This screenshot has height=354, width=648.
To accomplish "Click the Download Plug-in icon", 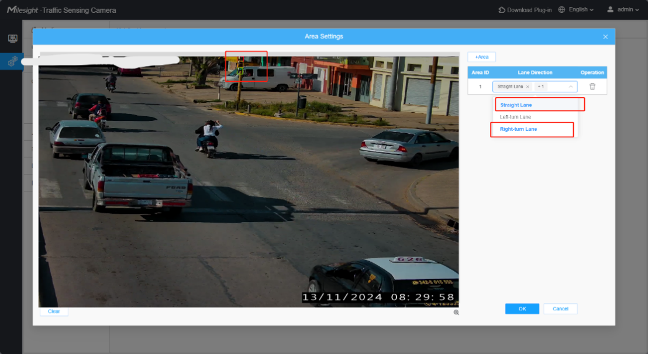I will point(502,10).
